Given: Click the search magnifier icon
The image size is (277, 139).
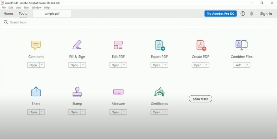Looking at the screenshot, I should tap(6, 22).
